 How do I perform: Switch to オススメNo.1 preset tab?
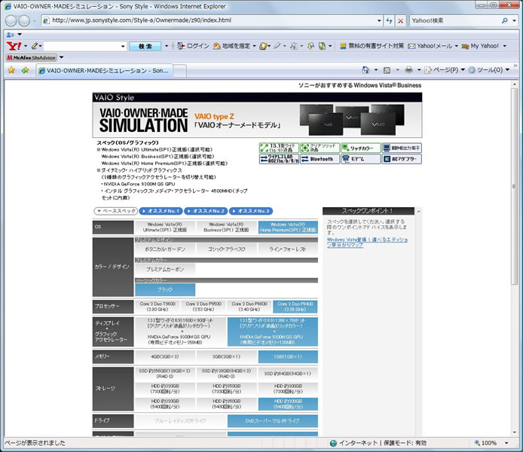pyautogui.click(x=161, y=211)
